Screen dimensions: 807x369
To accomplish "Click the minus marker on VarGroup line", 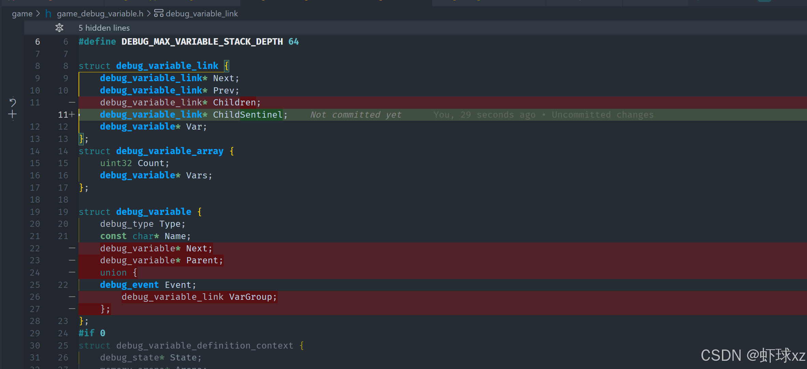I will tap(72, 297).
